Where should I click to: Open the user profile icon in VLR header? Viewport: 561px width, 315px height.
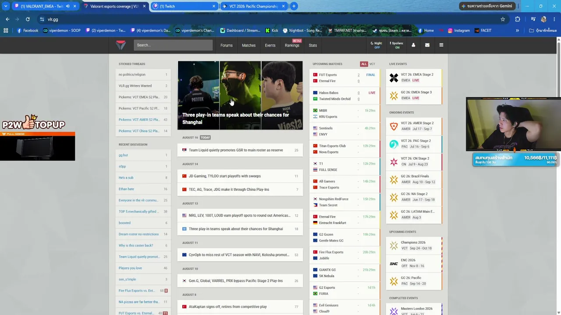(413, 45)
